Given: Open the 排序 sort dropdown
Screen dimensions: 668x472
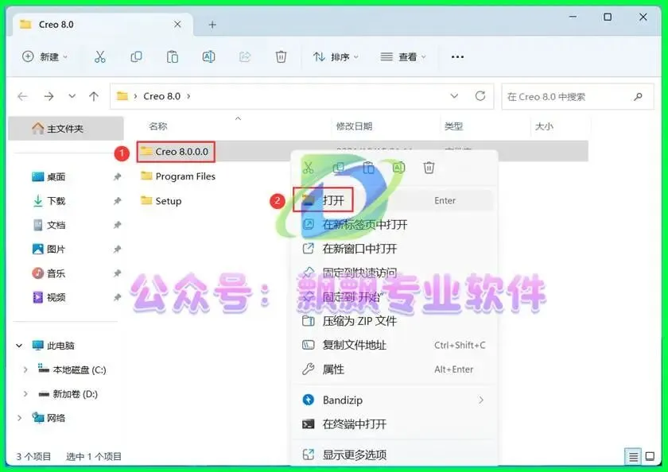Looking at the screenshot, I should tap(336, 56).
